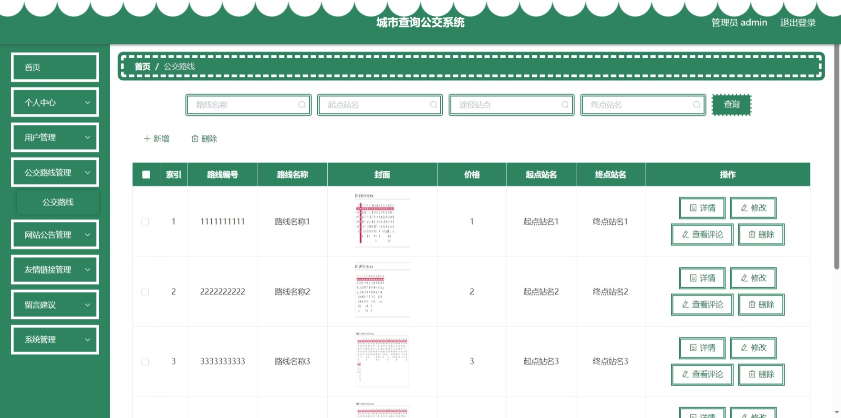Open the cover thumbnail of 路线名称2
Screen dimensions: 841x418
382,290
